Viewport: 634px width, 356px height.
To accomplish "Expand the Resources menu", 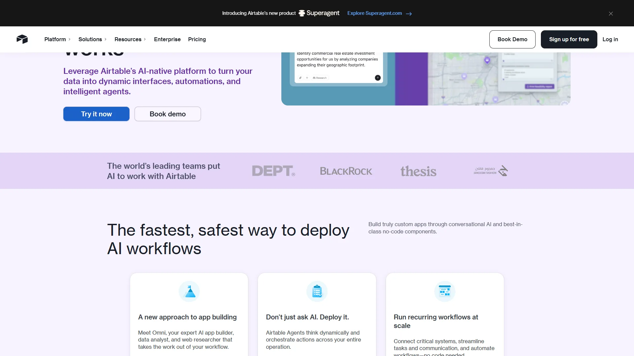I will tap(130, 39).
